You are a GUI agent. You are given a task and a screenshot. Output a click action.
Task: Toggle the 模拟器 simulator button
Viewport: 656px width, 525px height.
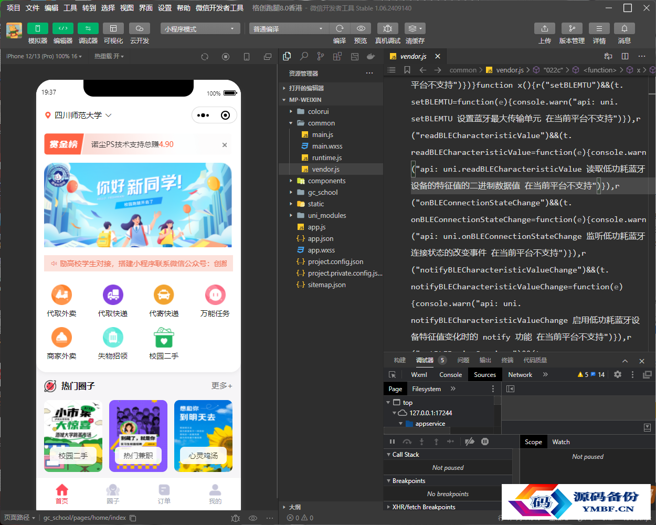click(37, 28)
